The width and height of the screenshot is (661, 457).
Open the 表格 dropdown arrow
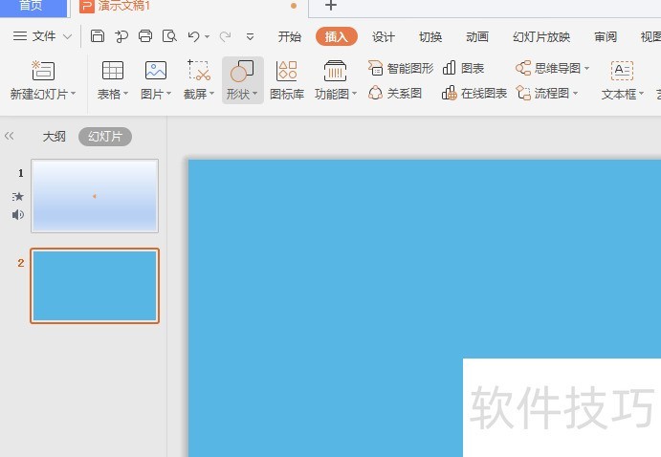point(125,94)
